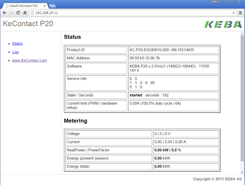
Task: Select MAC address 00:60:b5:32:8b:7b
Action: point(145,58)
